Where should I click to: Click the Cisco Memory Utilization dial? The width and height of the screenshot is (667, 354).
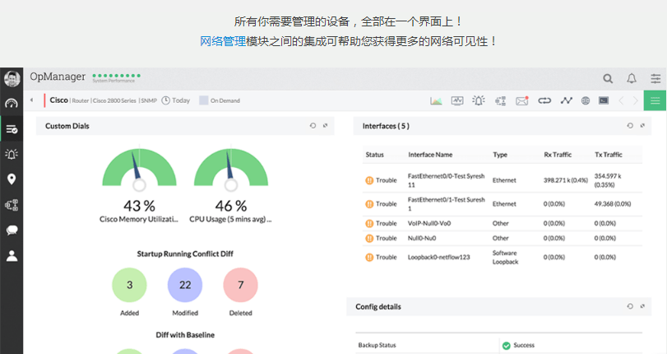click(139, 170)
